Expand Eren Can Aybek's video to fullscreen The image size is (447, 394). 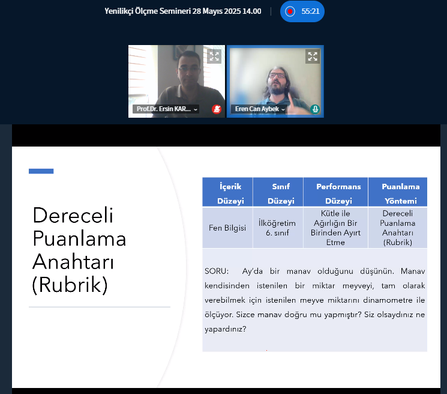313,56
